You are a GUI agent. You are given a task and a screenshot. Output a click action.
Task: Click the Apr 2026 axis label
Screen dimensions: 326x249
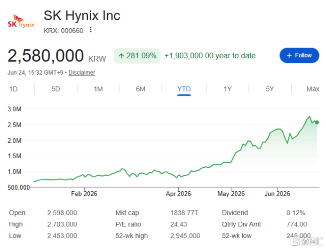178,194
